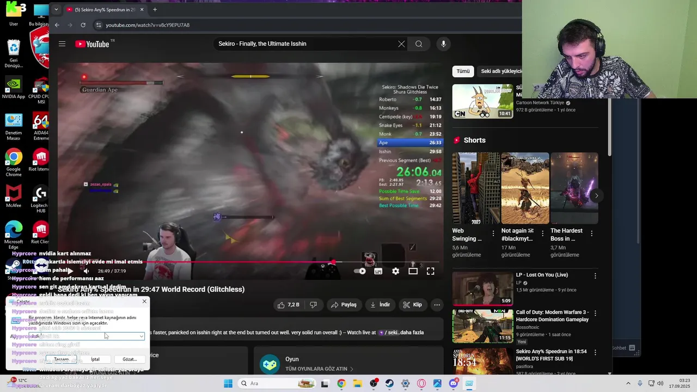Open the 'Not again' short thumbnail

(x=525, y=188)
